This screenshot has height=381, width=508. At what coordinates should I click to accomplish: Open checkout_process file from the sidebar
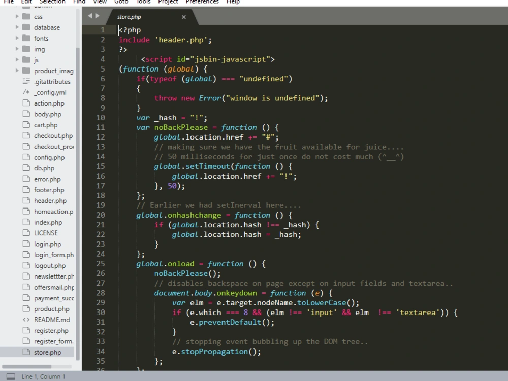pyautogui.click(x=54, y=146)
